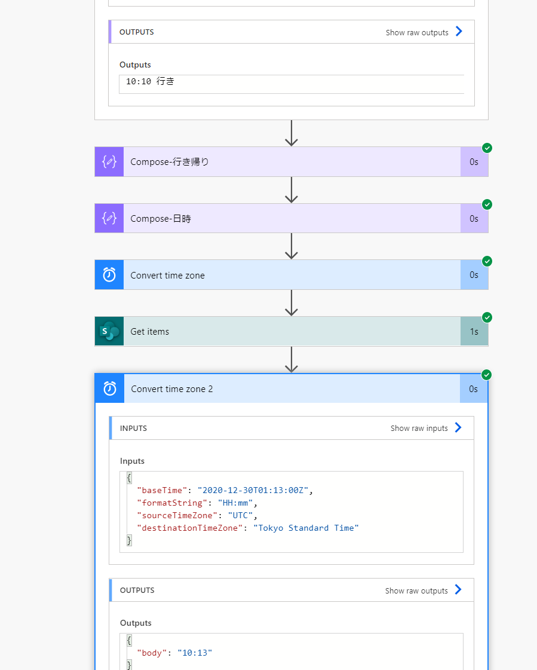Click the SharePoint Get items icon
Viewport: 537px width, 670px height.
(x=109, y=332)
